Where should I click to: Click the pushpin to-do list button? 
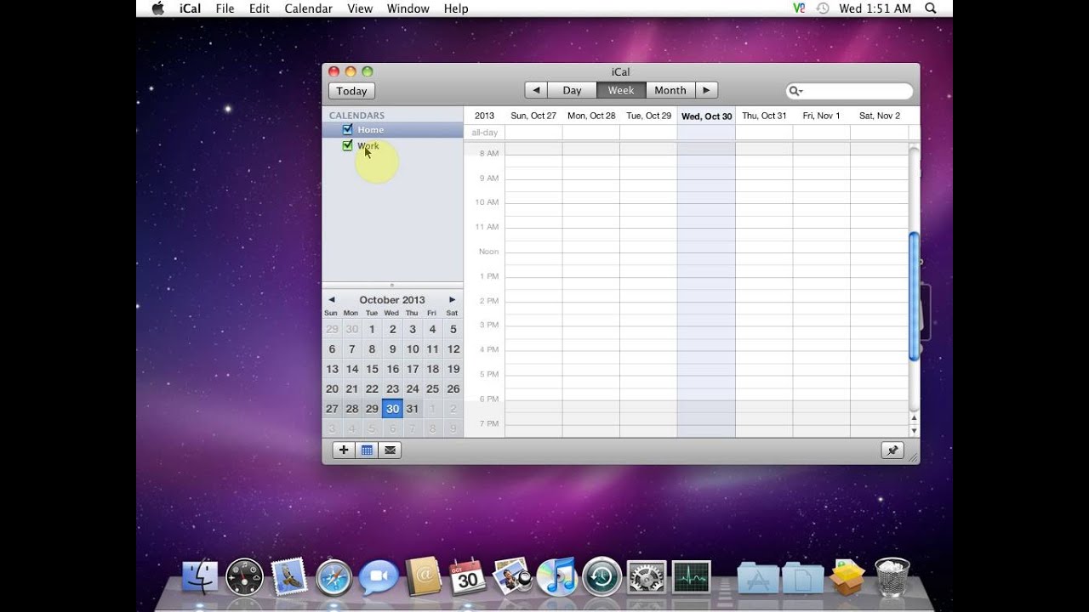892,450
